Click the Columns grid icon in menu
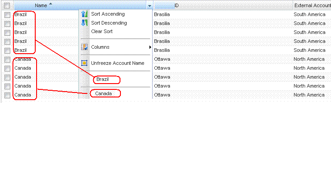Screen dimensions: 331x194 84,47
